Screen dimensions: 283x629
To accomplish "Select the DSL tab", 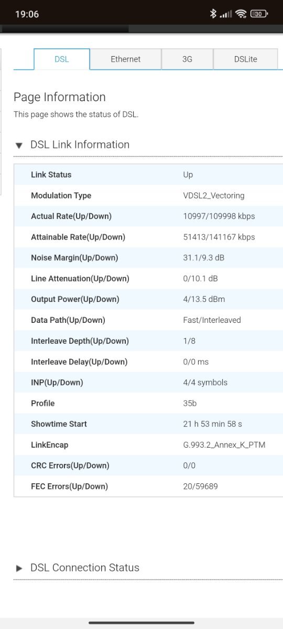I will 62,59.
